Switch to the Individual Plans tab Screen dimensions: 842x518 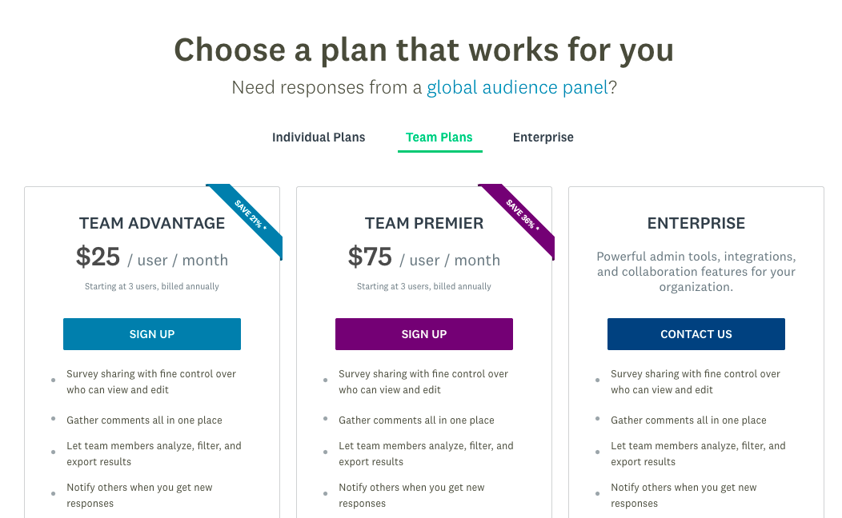click(x=319, y=137)
